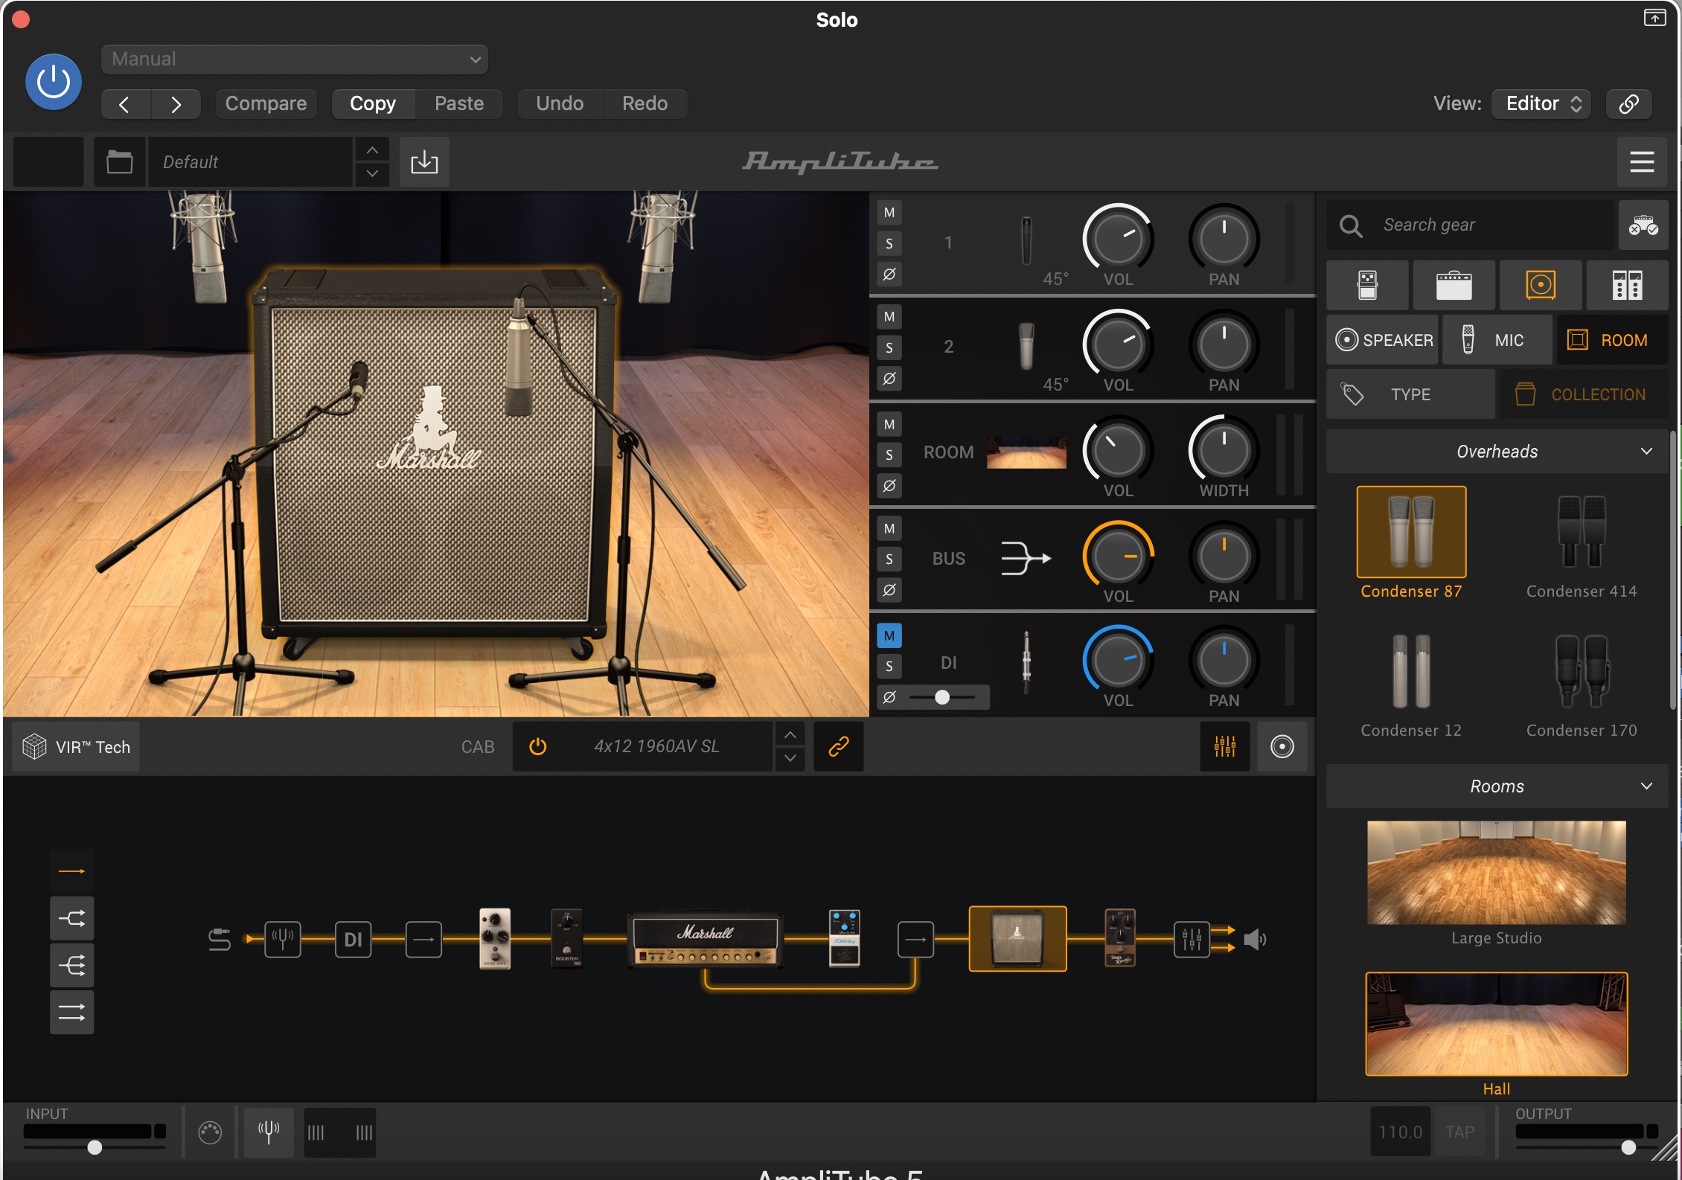
Task: Mute mic channel 1
Action: 889,213
